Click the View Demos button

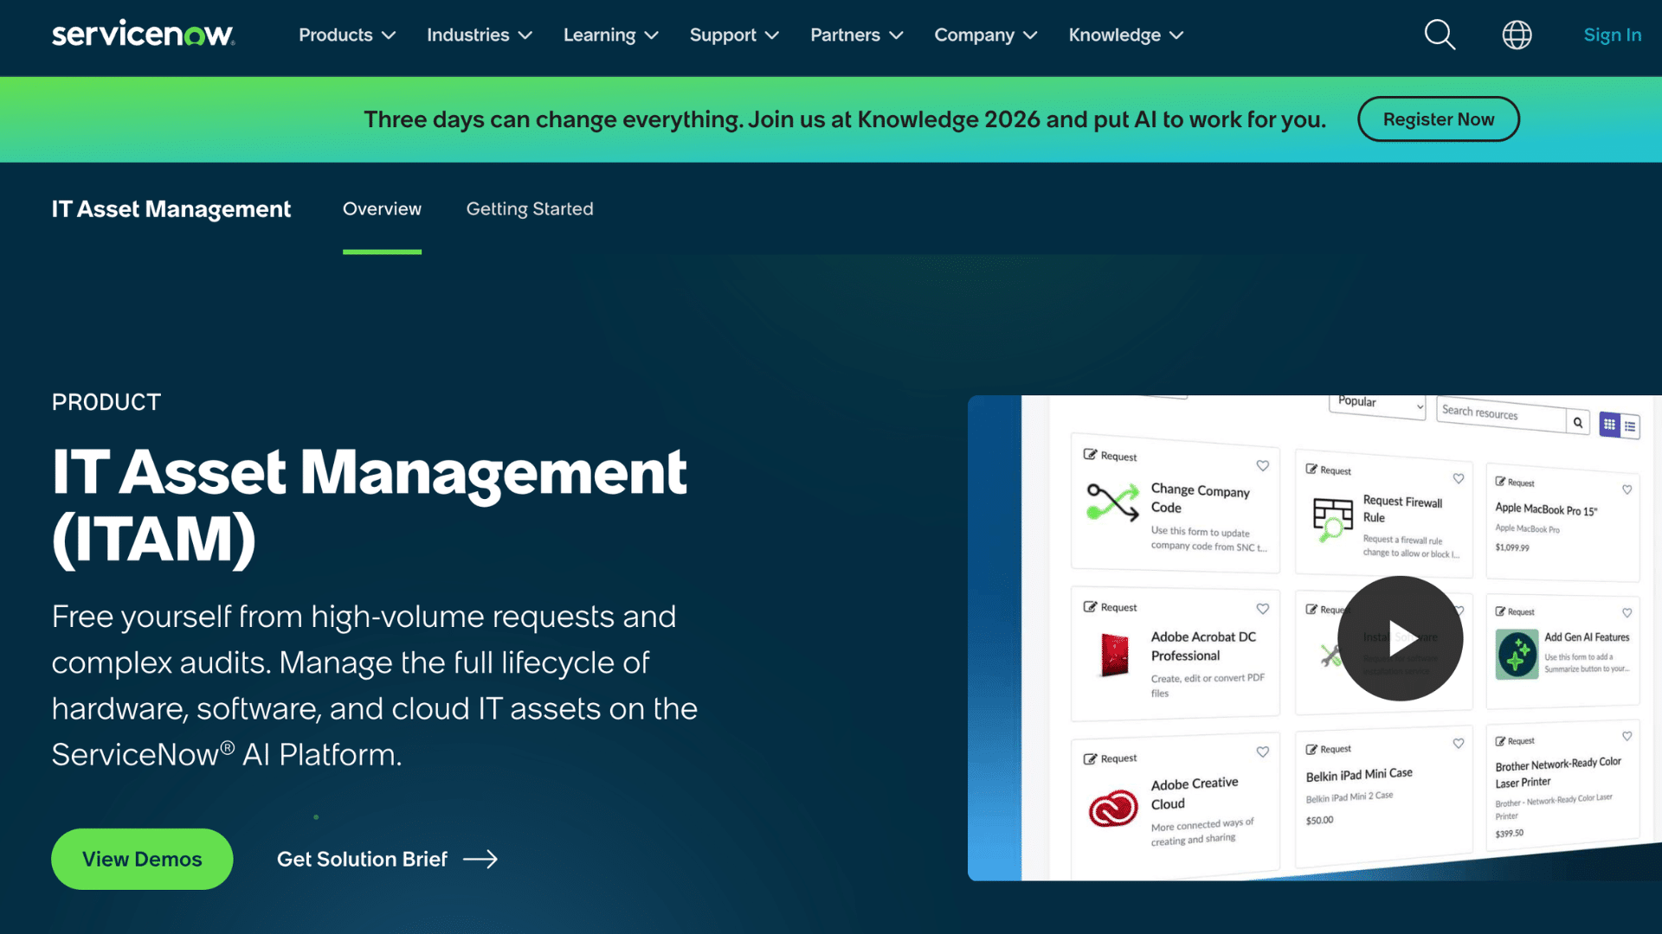pyautogui.click(x=142, y=859)
